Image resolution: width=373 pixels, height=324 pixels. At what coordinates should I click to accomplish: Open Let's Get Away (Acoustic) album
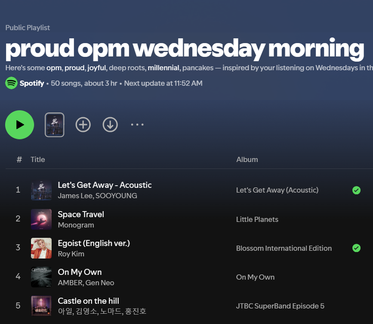277,190
